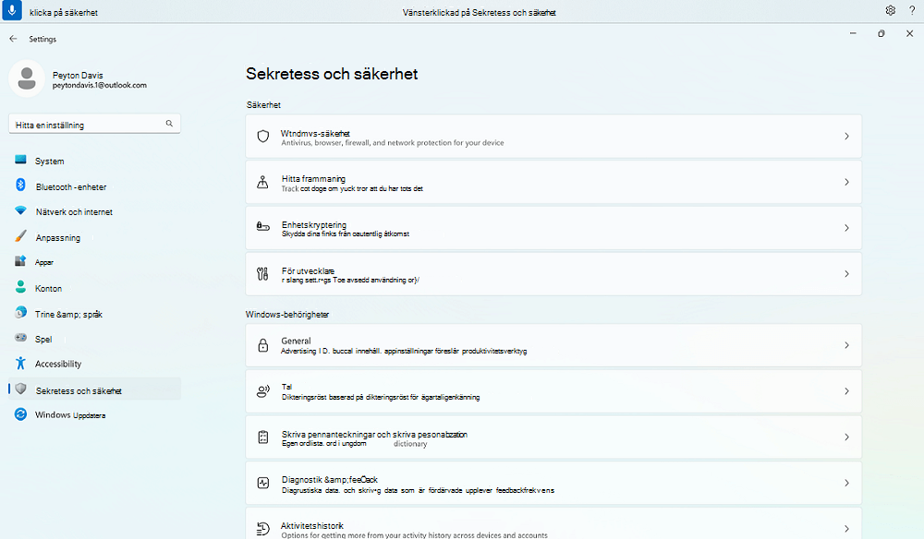Expand Enhetskryptering row chevron
Image resolution: width=924 pixels, height=539 pixels.
(x=846, y=228)
